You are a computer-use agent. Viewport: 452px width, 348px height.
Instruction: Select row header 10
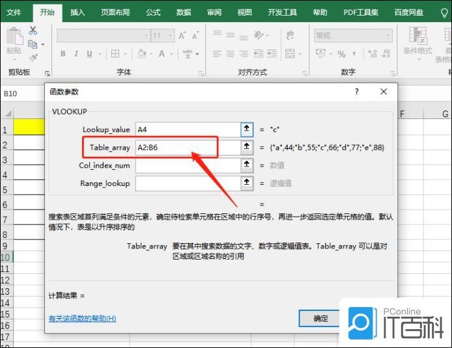(6, 257)
